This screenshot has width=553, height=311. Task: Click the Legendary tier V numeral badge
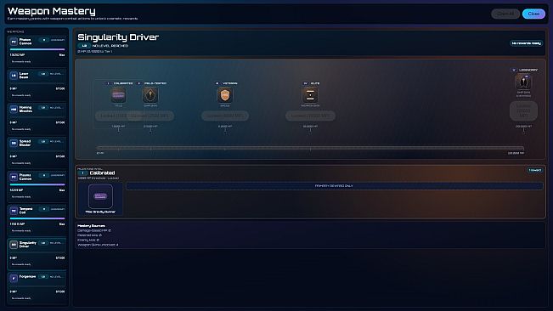tap(514, 71)
